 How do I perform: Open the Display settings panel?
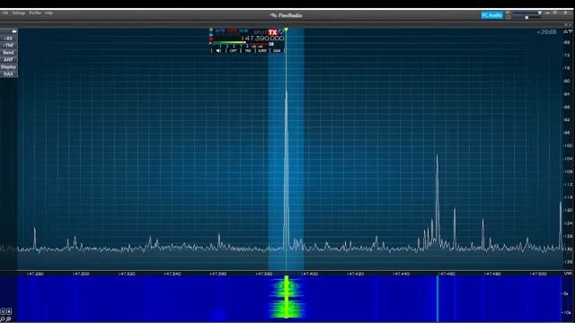[x=8, y=67]
